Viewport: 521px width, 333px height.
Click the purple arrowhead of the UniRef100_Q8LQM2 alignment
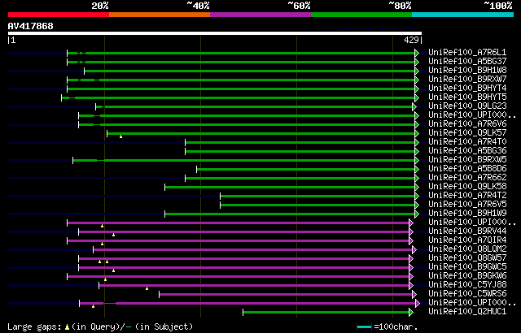pos(414,249)
